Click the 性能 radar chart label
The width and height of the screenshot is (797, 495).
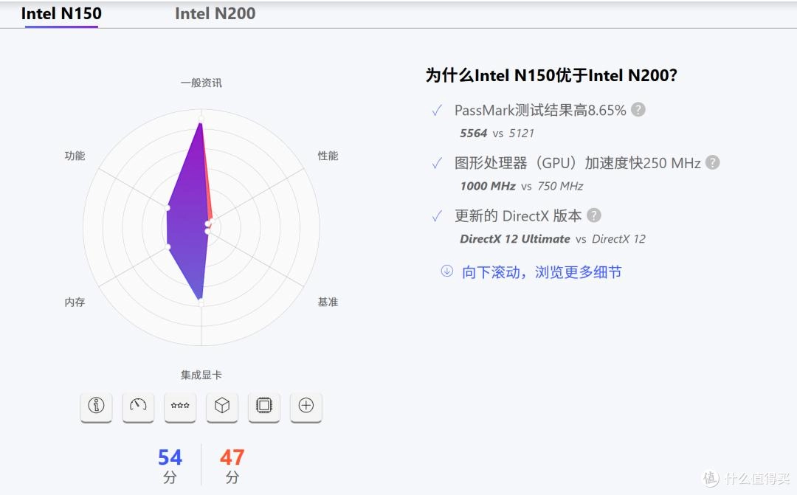[328, 156]
